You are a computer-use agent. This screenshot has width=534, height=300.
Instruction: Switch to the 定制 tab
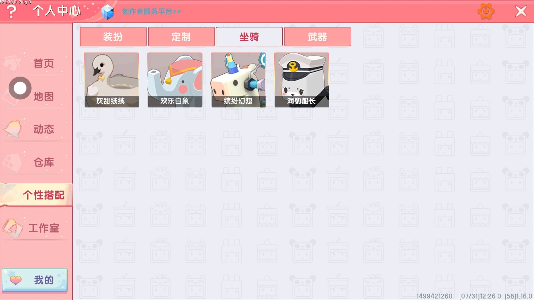click(x=181, y=37)
